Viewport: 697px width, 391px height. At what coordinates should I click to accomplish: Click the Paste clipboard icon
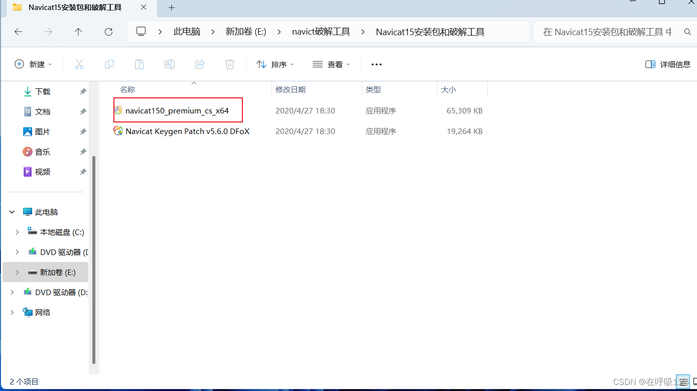(140, 64)
